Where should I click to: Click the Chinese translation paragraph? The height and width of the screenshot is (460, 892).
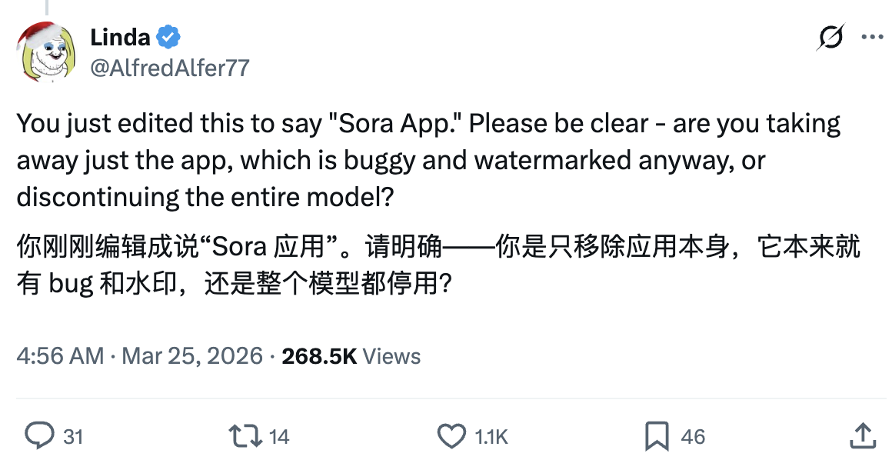[437, 265]
